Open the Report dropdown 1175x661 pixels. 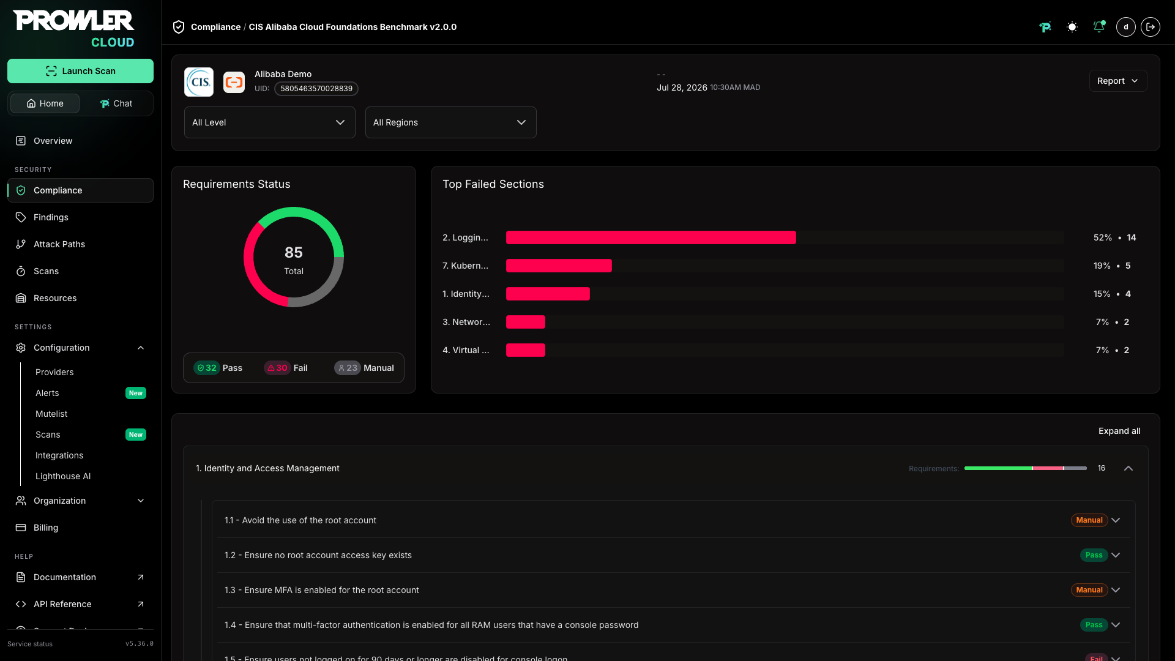point(1118,81)
